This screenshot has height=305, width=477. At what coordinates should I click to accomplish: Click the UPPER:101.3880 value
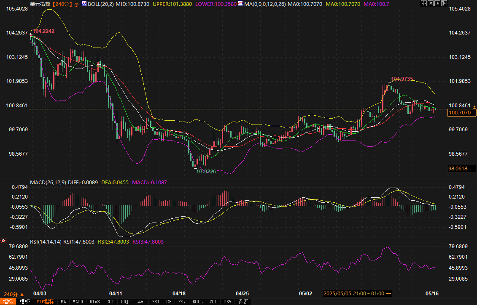click(x=172, y=4)
